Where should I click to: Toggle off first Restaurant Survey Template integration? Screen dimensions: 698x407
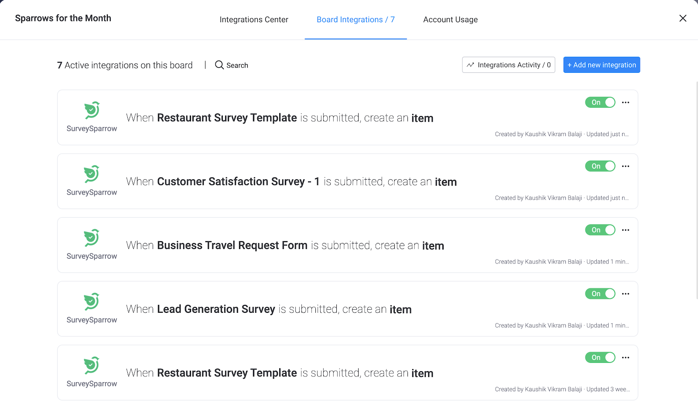click(600, 103)
